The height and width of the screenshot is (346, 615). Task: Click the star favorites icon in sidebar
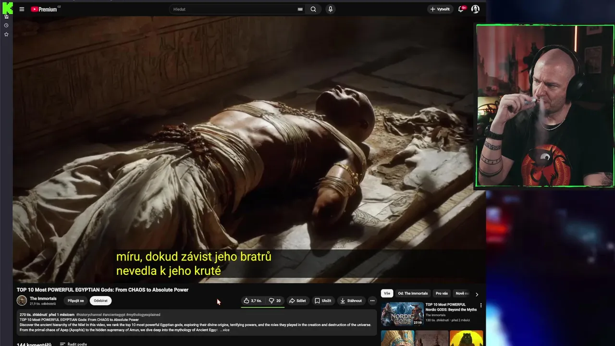click(6, 34)
